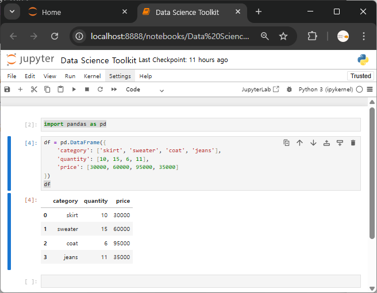The image size is (377, 293).
Task: Click inside the DataFrame code cell
Action: coord(201,163)
